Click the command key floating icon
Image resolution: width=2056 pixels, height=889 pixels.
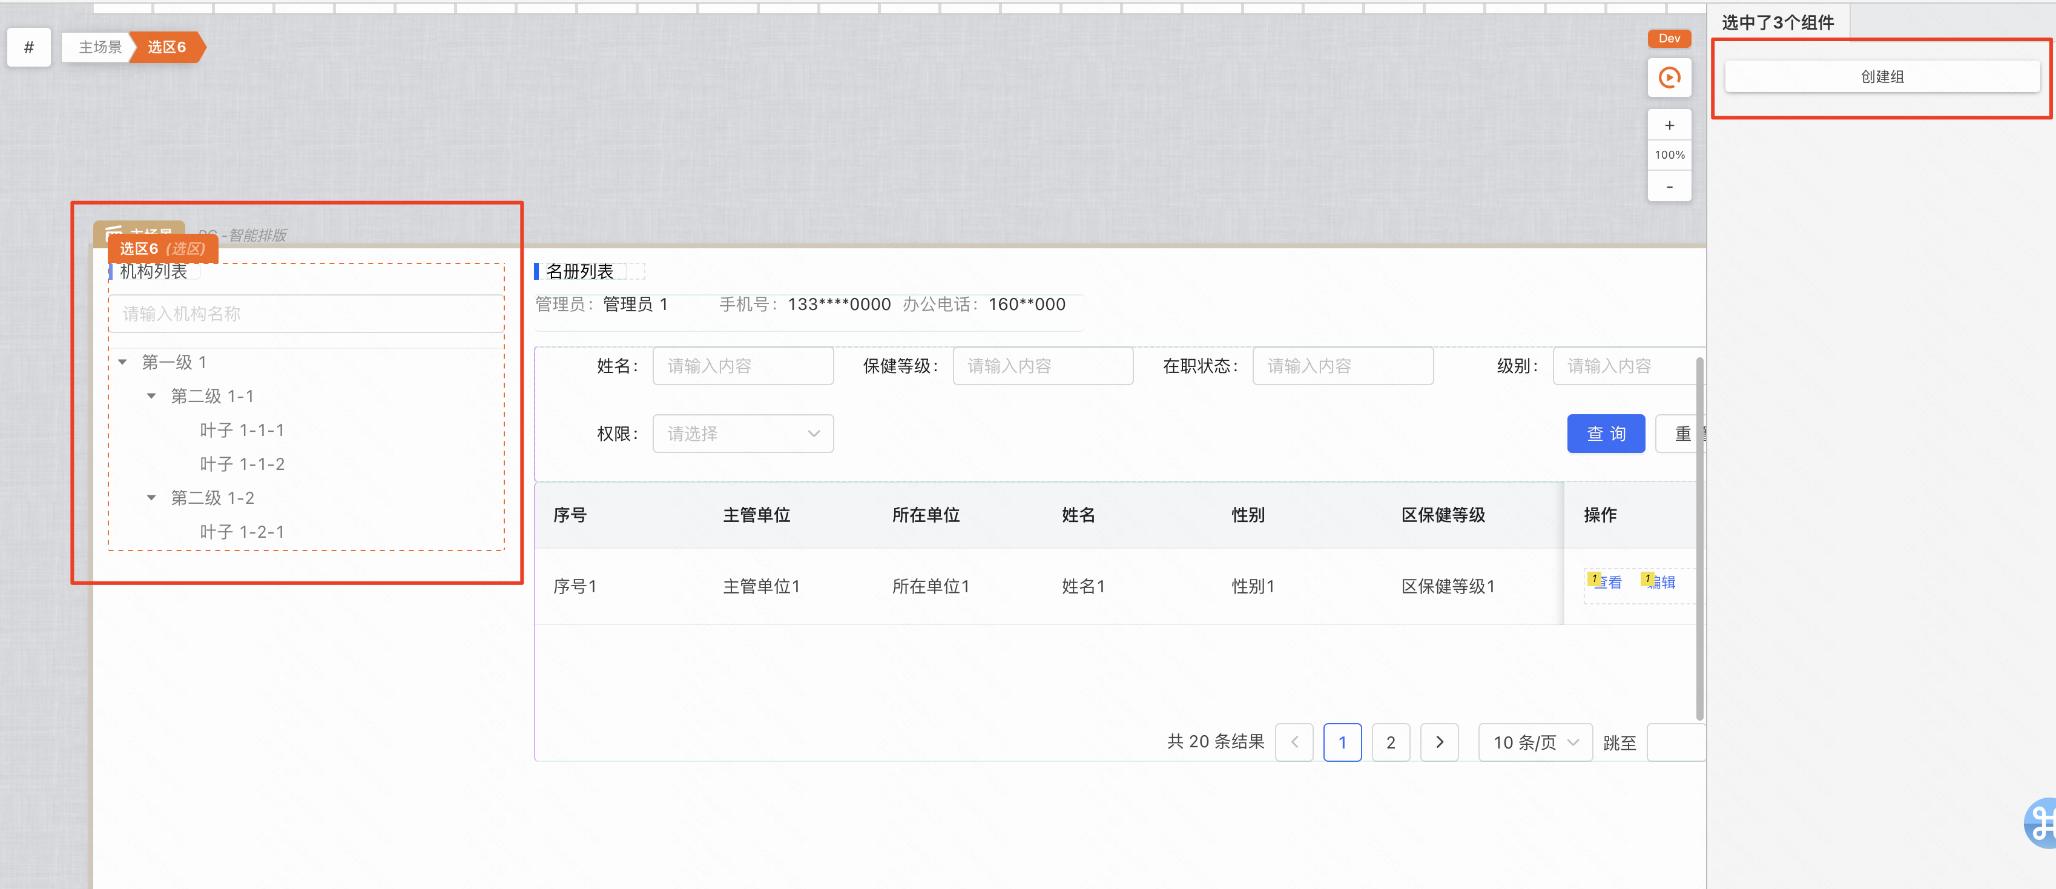tap(2041, 823)
